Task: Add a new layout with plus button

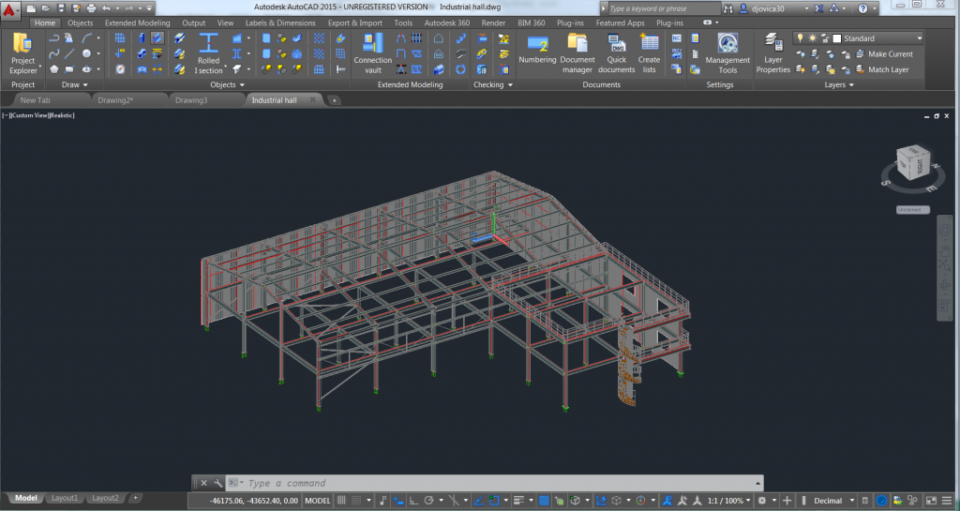Action: click(x=135, y=498)
